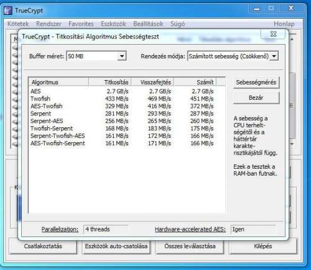Image resolution: width=311 pixels, height=270 pixels.
Task: Sort by Titkosítás column header
Action: (x=110, y=82)
